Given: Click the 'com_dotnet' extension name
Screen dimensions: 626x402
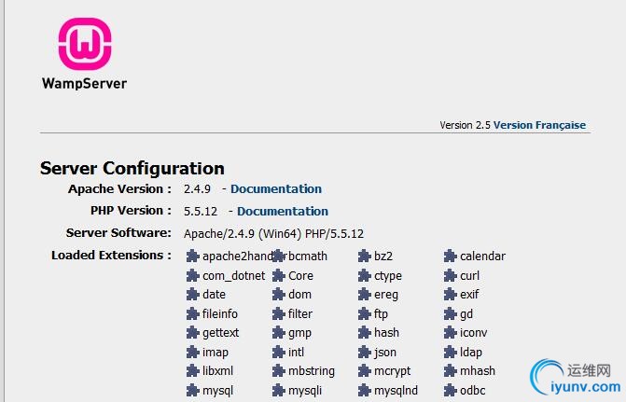Looking at the screenshot, I should click(x=233, y=275).
